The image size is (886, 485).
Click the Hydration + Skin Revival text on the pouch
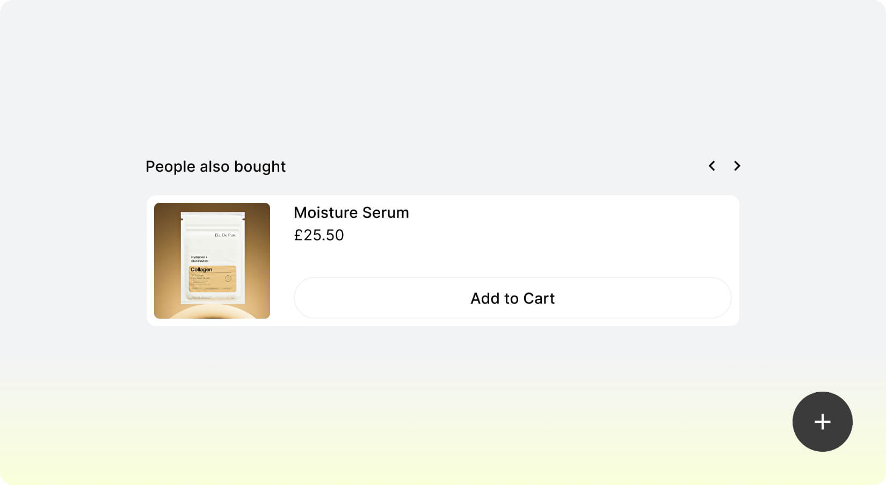199,259
